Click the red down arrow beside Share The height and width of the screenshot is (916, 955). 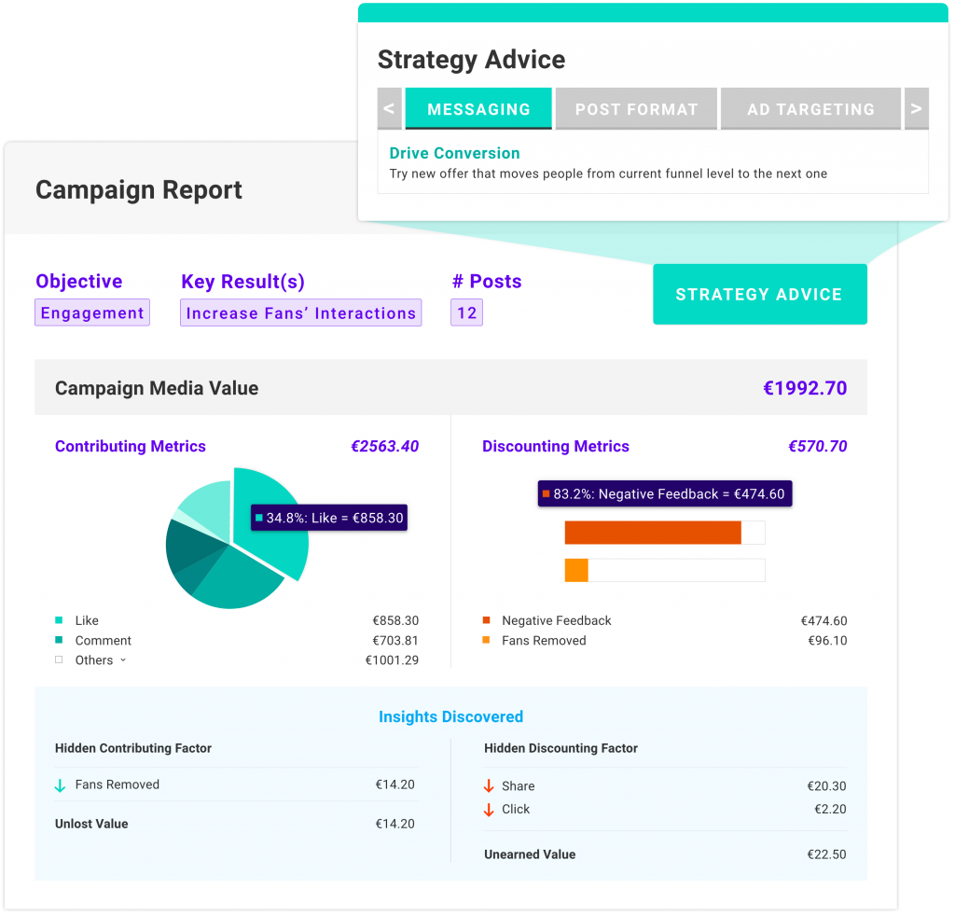click(489, 786)
